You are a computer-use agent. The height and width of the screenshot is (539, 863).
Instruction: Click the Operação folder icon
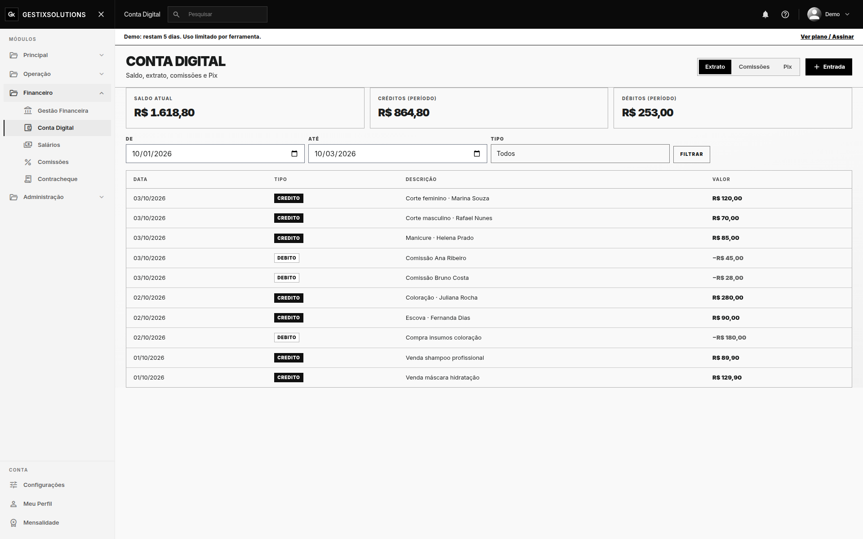[14, 74]
